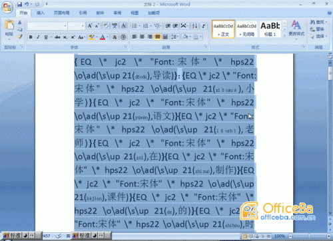333x241 pixels.
Task: Switch to the 视图 (View) tab
Action: (x=135, y=13)
